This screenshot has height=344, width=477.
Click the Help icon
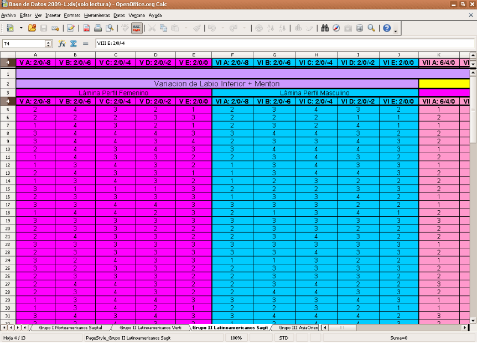[386, 27]
